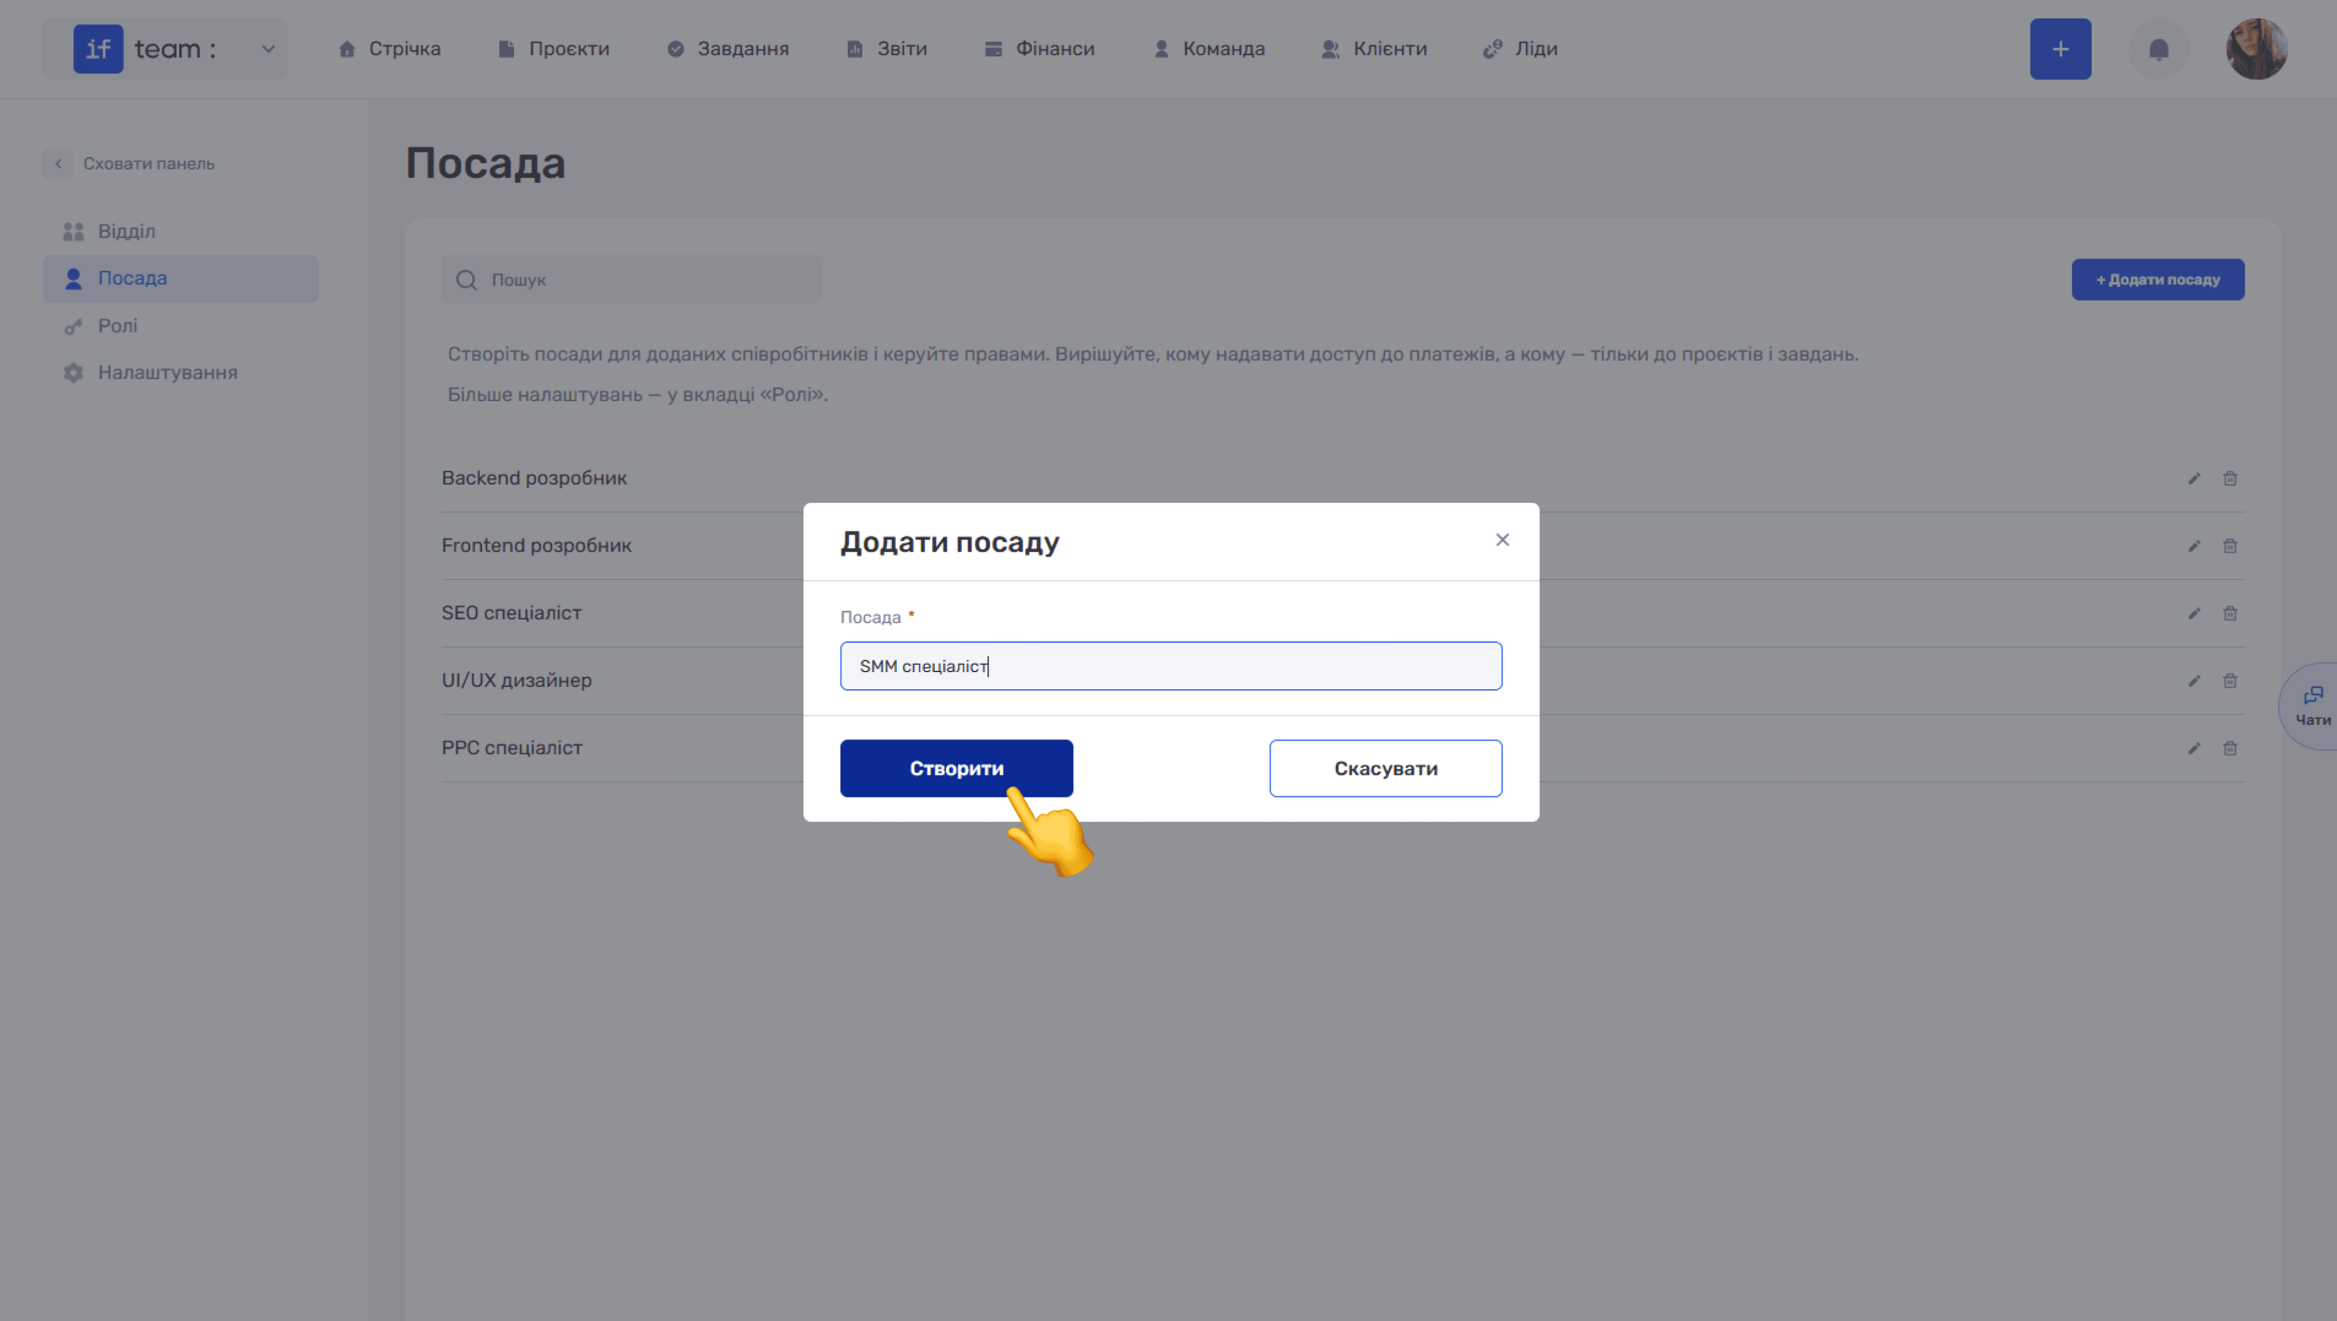
Task: Click the Frontend розробник row text
Action: coord(537,546)
